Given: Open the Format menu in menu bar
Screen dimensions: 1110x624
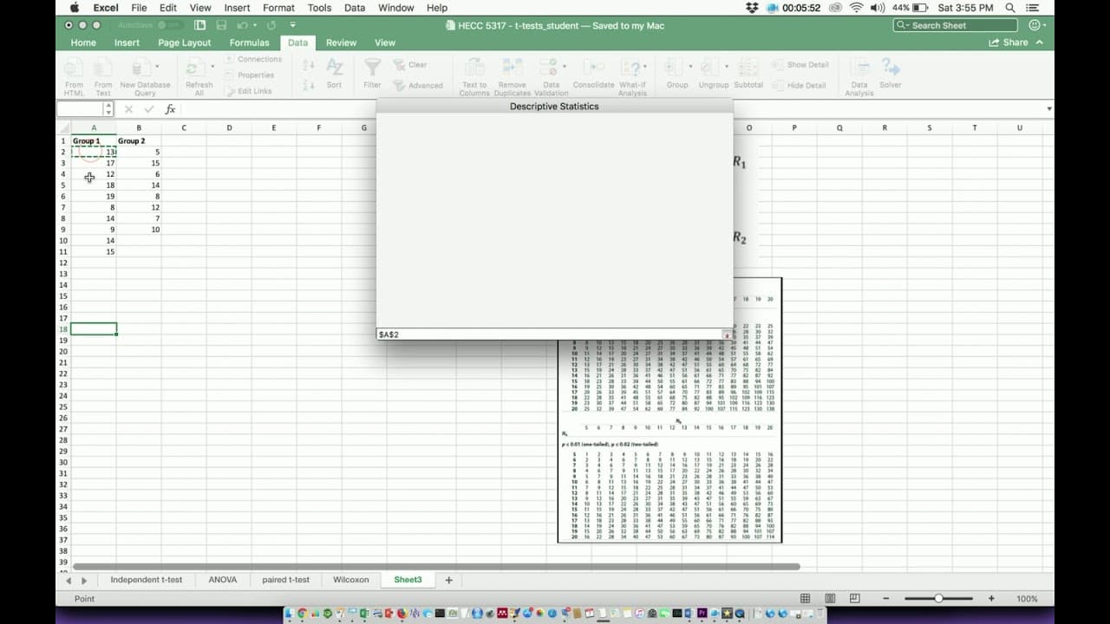Looking at the screenshot, I should (x=278, y=8).
